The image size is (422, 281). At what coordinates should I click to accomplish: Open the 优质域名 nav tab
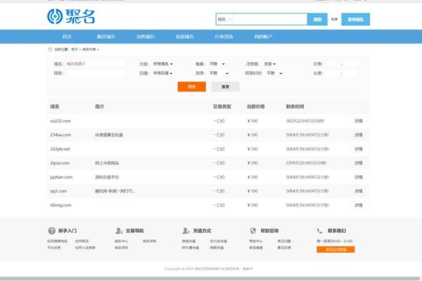tap(184, 37)
